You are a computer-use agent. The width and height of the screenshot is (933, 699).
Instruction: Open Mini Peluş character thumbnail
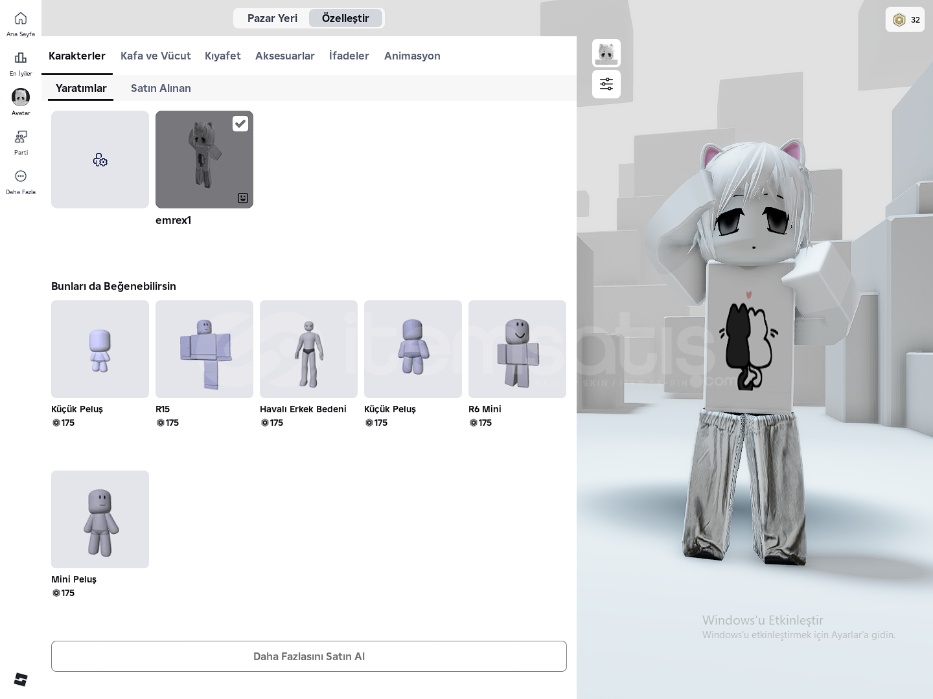click(100, 519)
